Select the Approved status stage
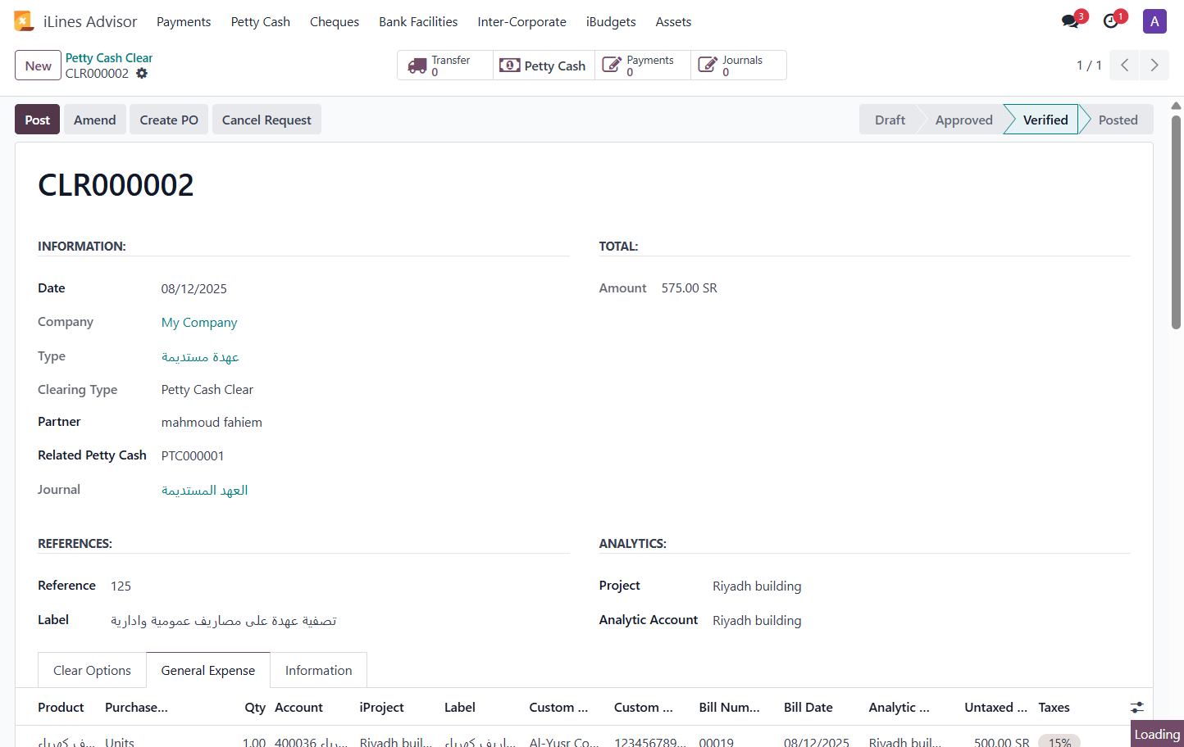 pyautogui.click(x=963, y=120)
